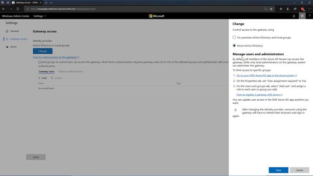313x176 pixels.
Task: Go to Windows Admin Center home
Action: coord(16,16)
